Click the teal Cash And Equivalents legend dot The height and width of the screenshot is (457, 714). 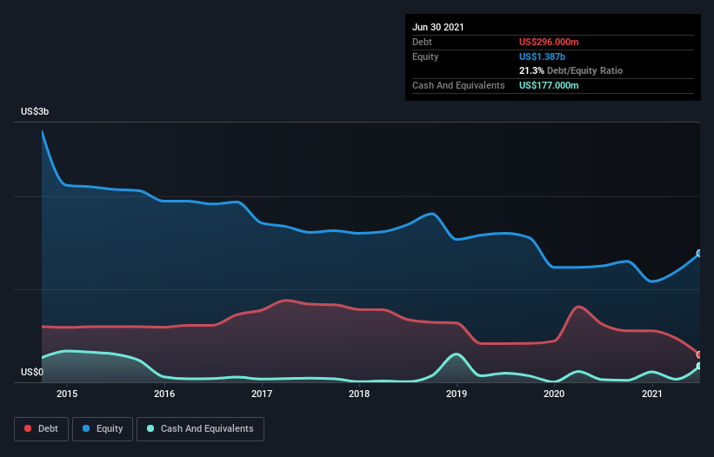(x=150, y=429)
